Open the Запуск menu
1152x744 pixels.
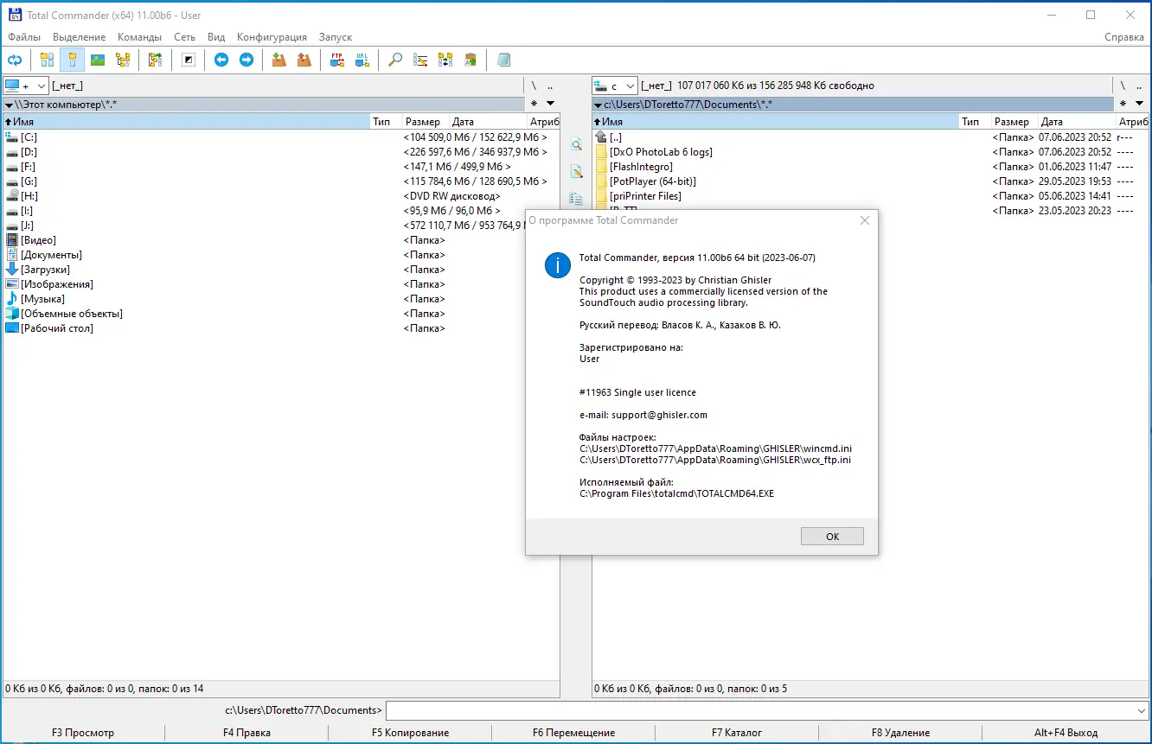(336, 37)
